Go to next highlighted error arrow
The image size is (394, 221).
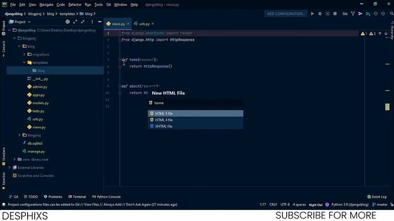coord(386,34)
